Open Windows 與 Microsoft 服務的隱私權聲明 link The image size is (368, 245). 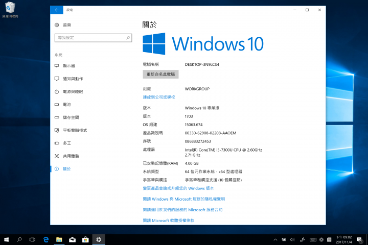pos(184,199)
